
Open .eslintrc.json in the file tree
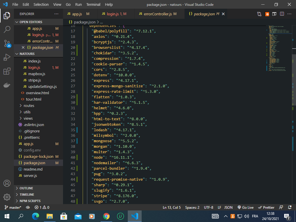coord(38,125)
